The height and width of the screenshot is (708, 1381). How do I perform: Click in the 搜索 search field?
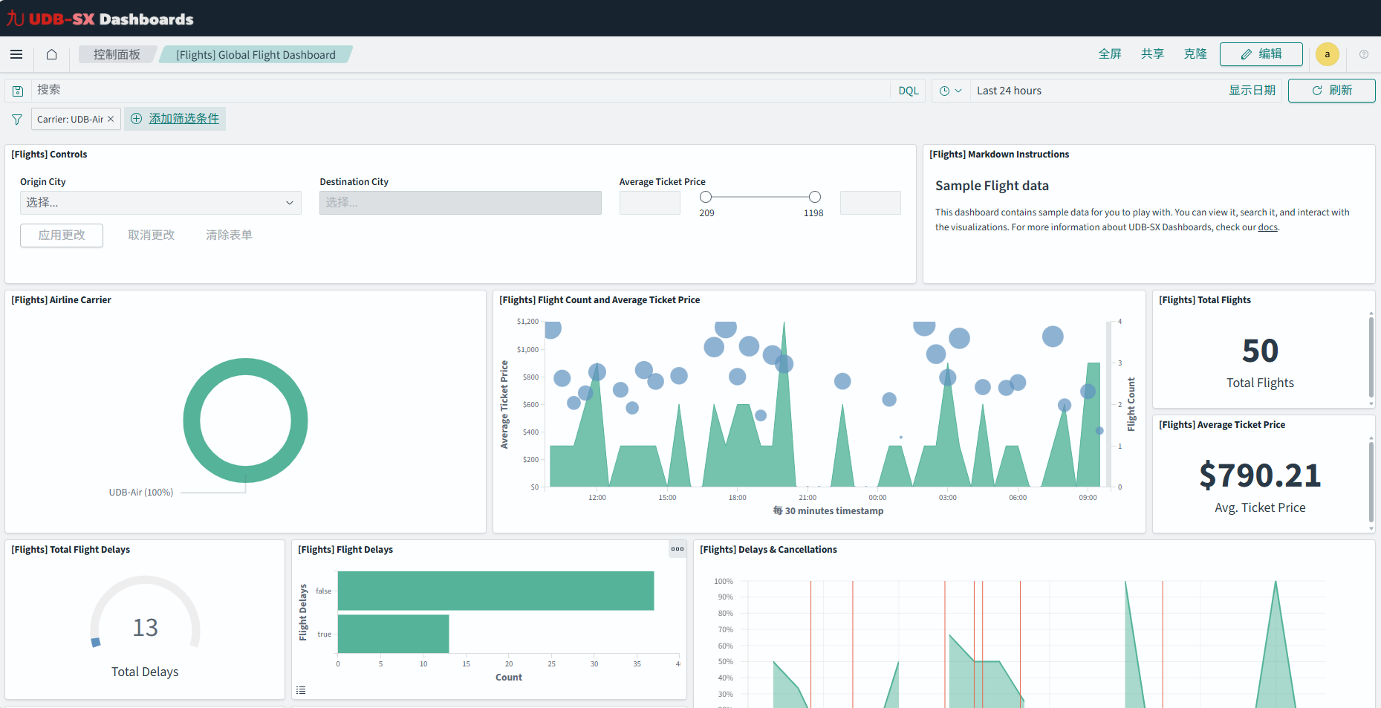coord(461,91)
